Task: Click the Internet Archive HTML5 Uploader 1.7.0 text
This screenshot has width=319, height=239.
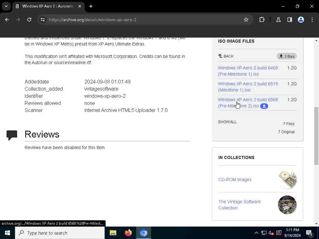Action: pos(126,110)
